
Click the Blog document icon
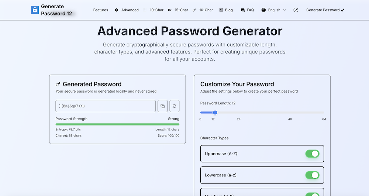tap(221, 10)
